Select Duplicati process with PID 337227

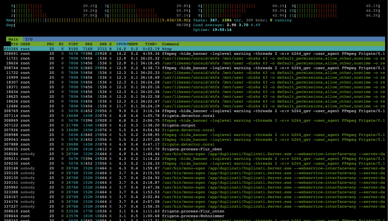point(194,206)
